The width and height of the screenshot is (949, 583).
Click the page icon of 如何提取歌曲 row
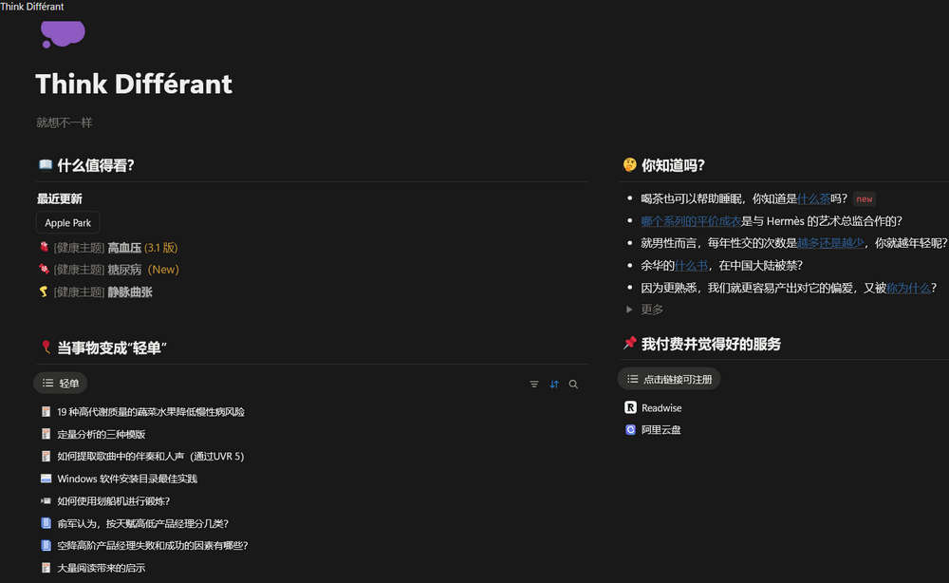pos(46,456)
